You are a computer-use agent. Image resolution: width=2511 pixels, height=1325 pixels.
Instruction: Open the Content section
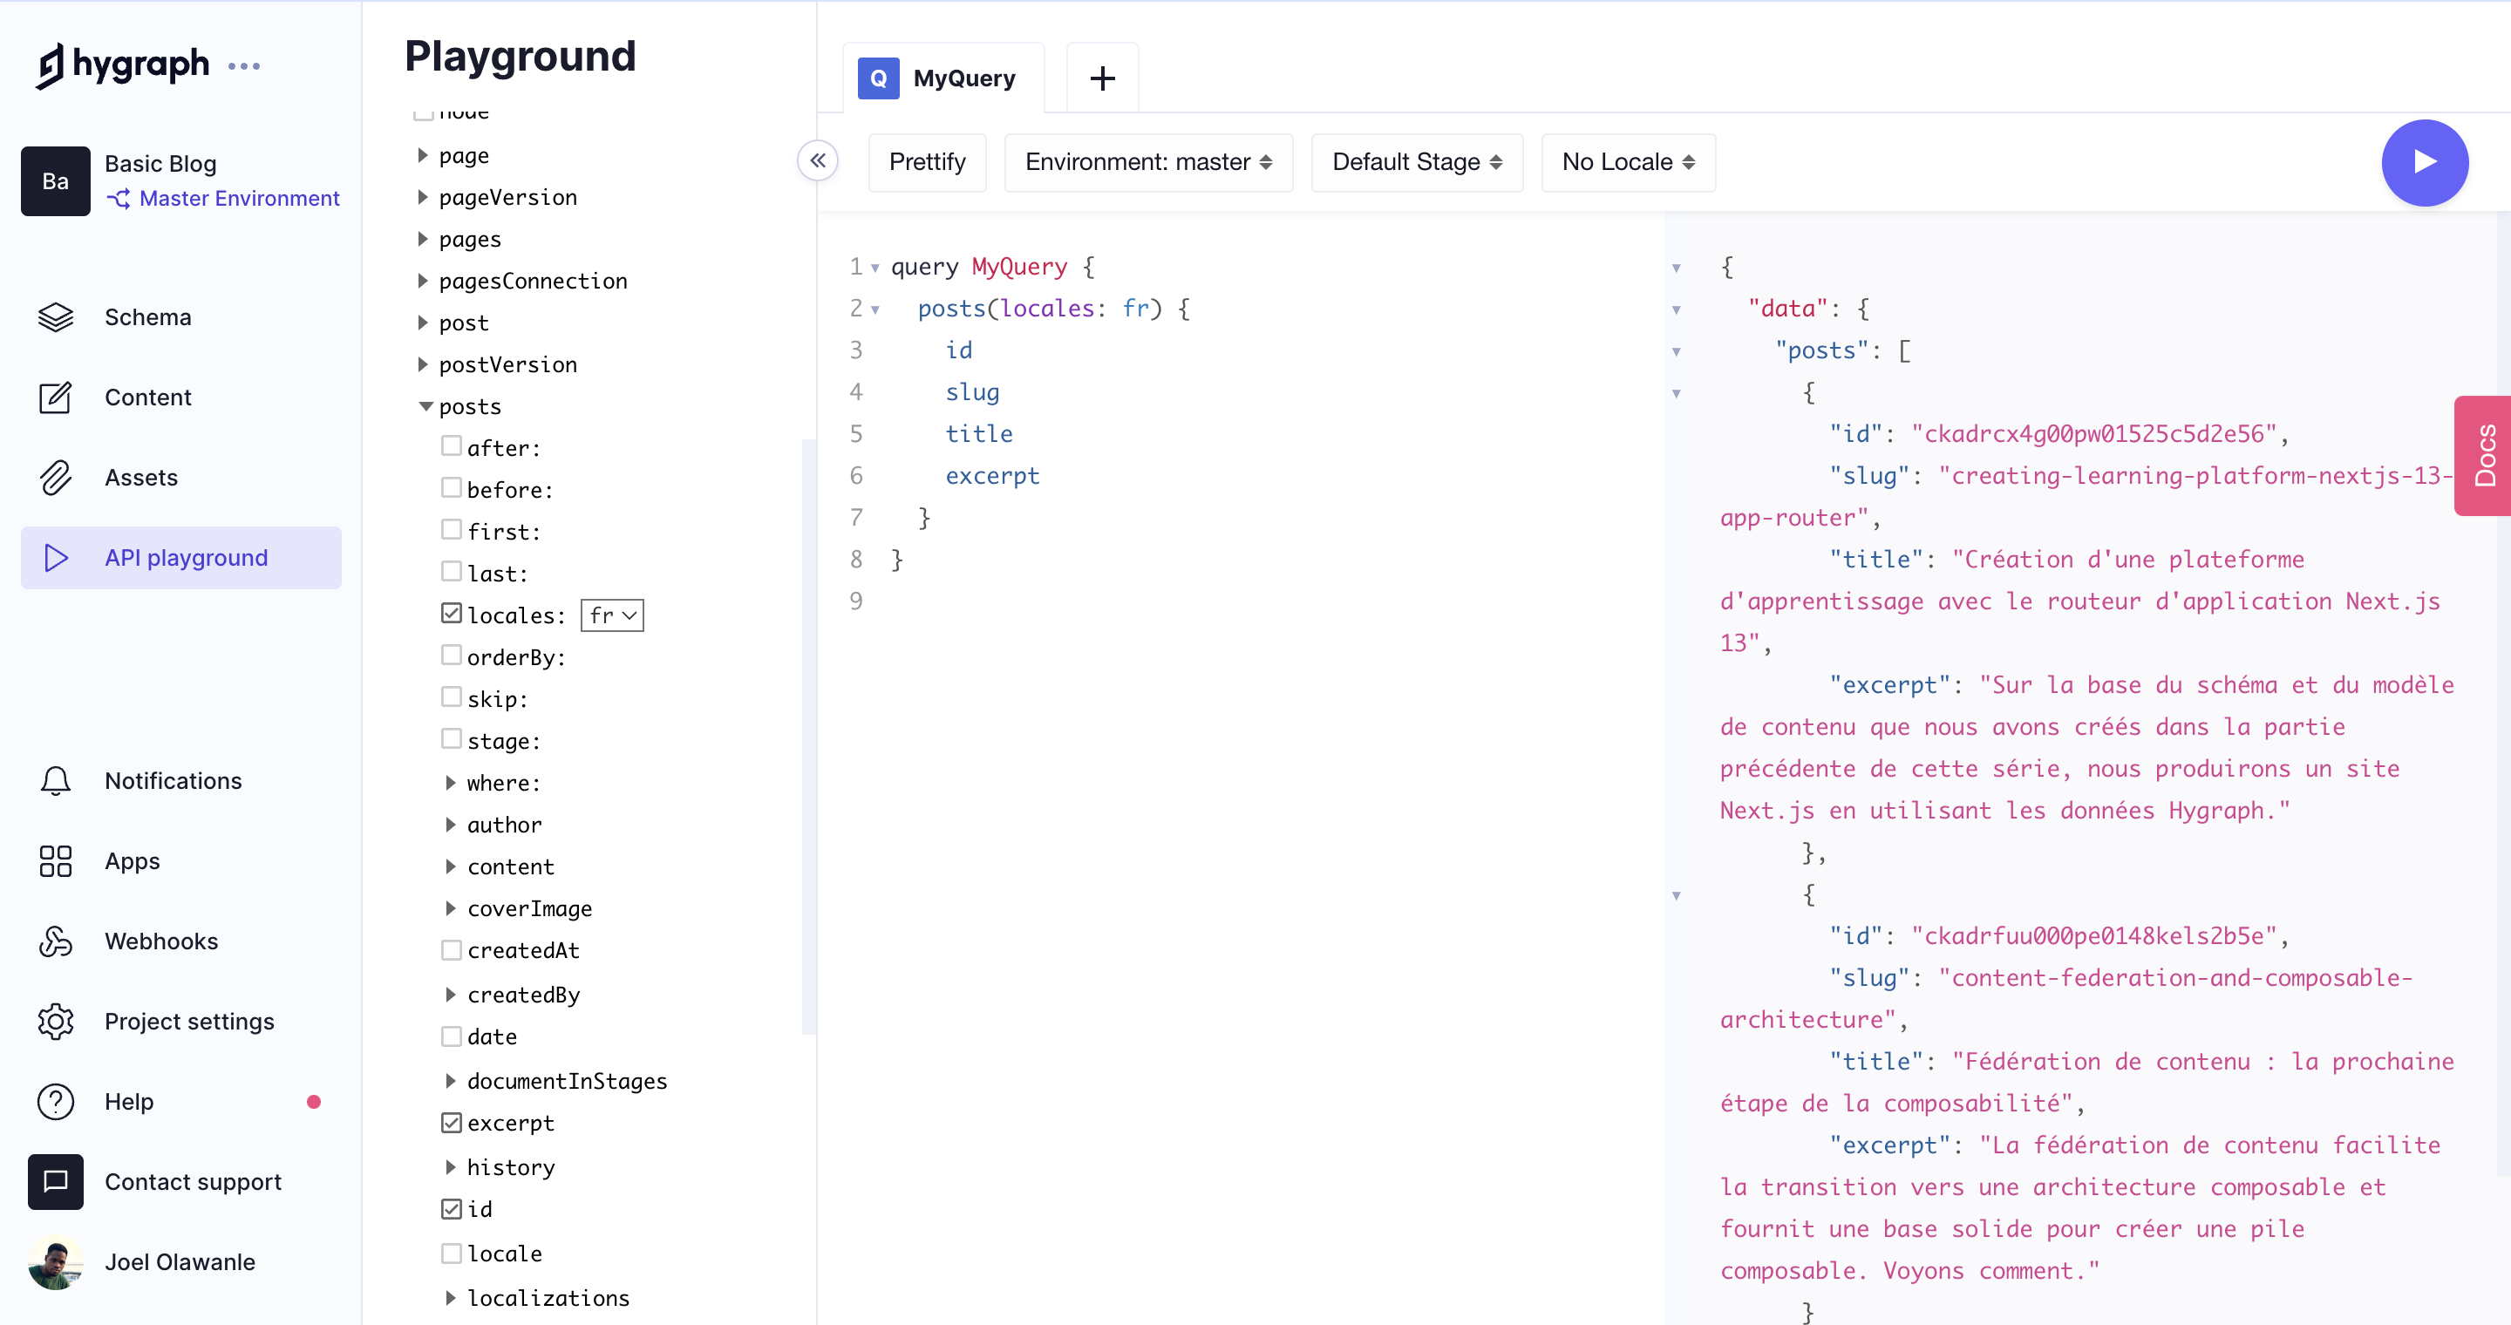[148, 397]
